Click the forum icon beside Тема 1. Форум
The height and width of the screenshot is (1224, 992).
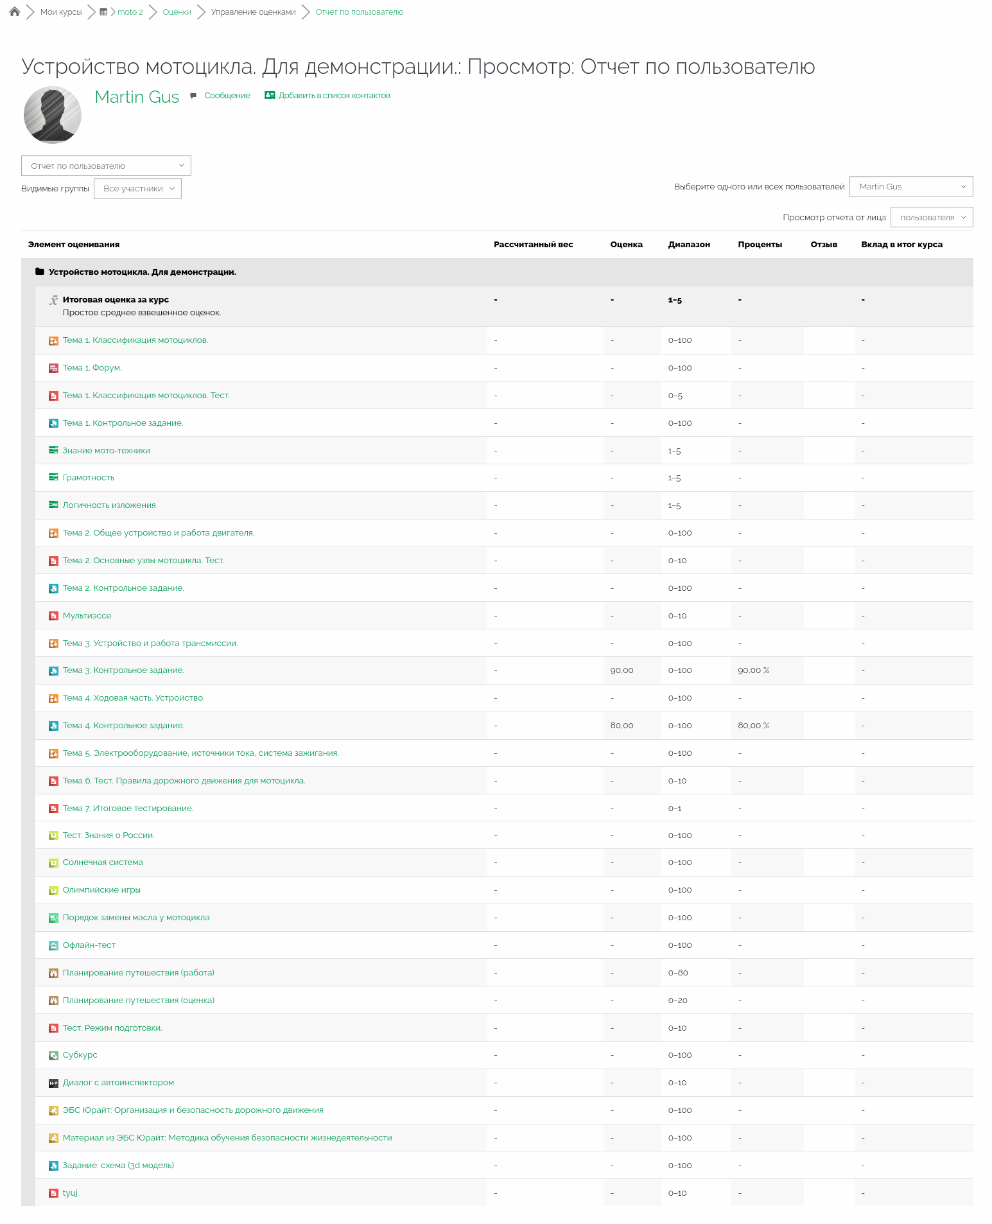point(54,368)
